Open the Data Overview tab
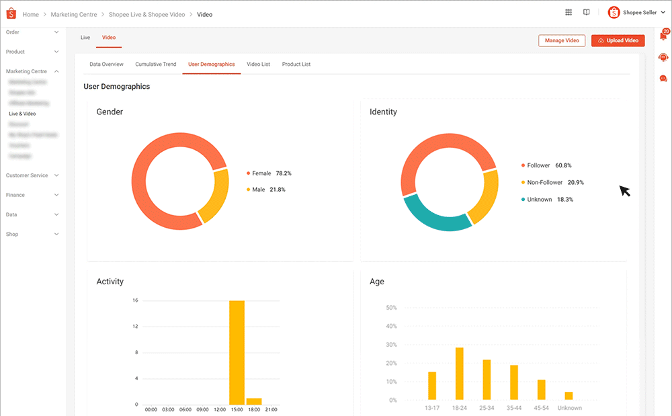The image size is (672, 416). tap(106, 65)
